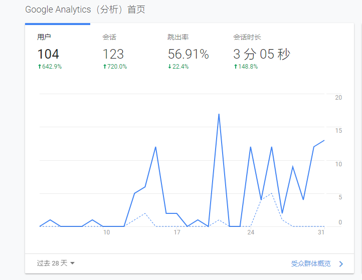The image size is (362, 280).
Task: Click the down arrow next to 22.4%
Action: click(x=170, y=67)
